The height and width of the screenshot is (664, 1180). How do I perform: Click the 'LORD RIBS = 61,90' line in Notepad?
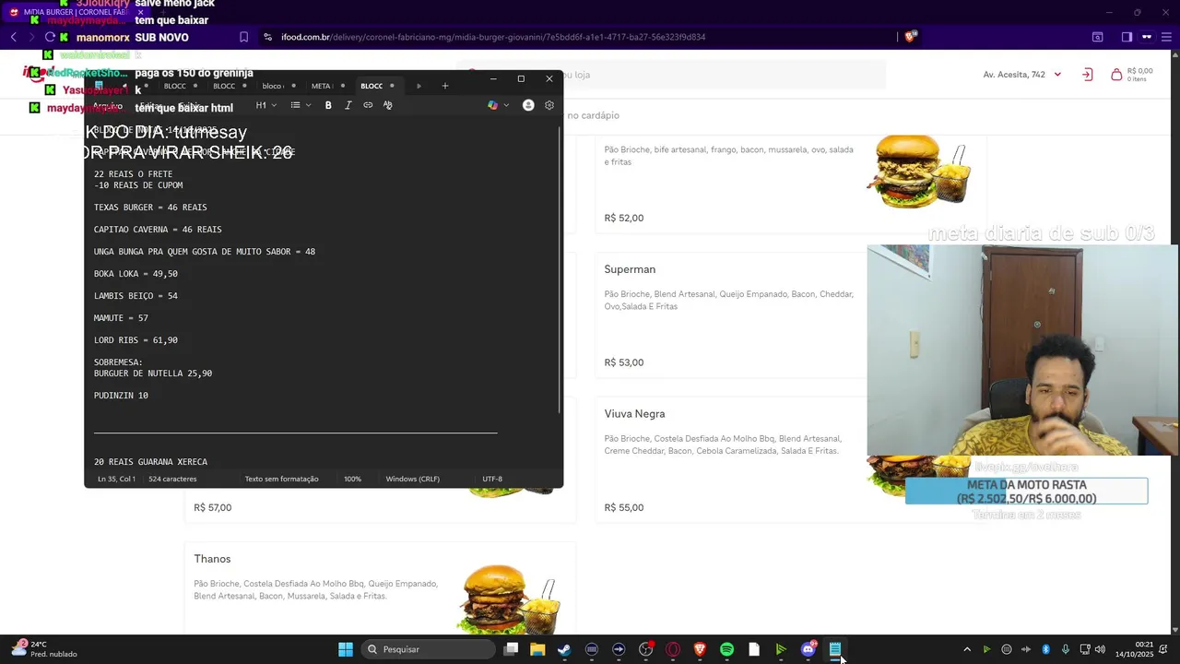[x=136, y=340]
